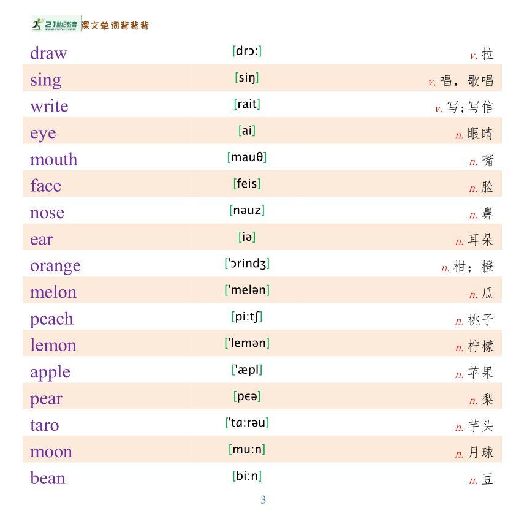Click the header title 课文单词背背背
Image resolution: width=527 pixels, height=527 pixels.
pos(115,26)
